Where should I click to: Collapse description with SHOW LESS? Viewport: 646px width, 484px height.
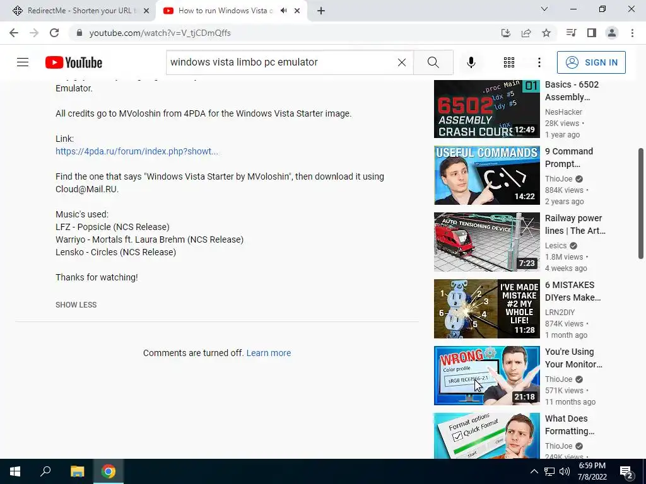[76, 305]
